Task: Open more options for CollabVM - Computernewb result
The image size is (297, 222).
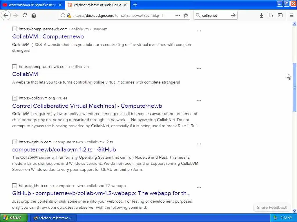Action: 199,31
